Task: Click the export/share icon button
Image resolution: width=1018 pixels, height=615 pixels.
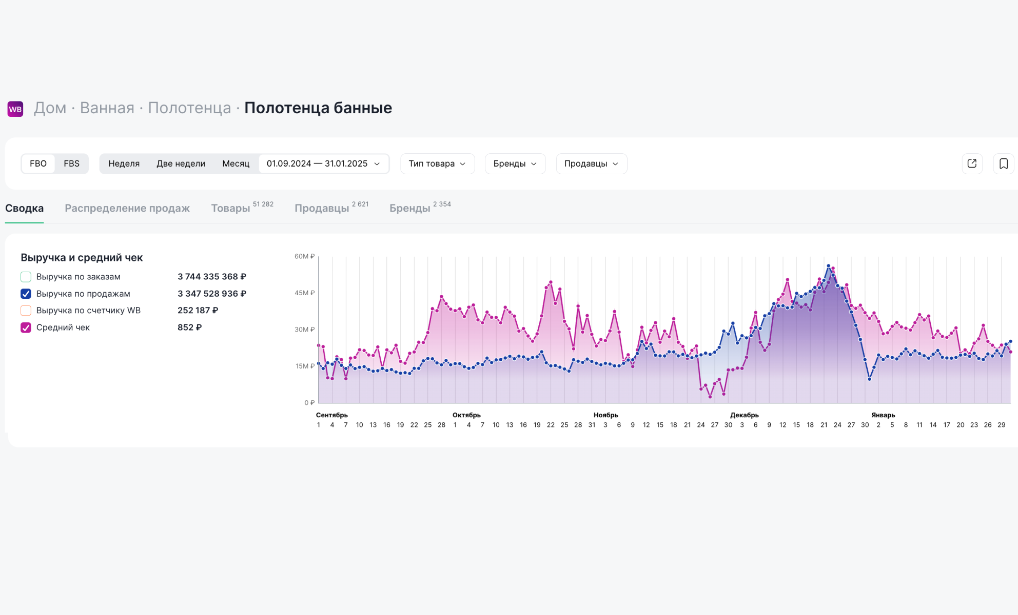Action: [x=972, y=163]
